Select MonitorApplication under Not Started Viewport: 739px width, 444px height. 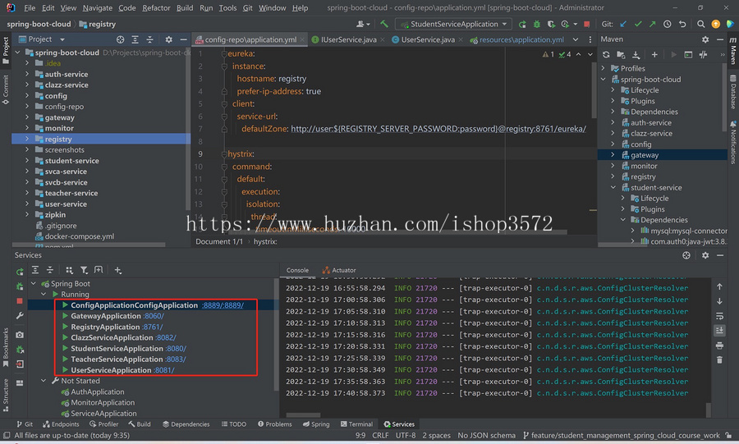pyautogui.click(x=103, y=403)
